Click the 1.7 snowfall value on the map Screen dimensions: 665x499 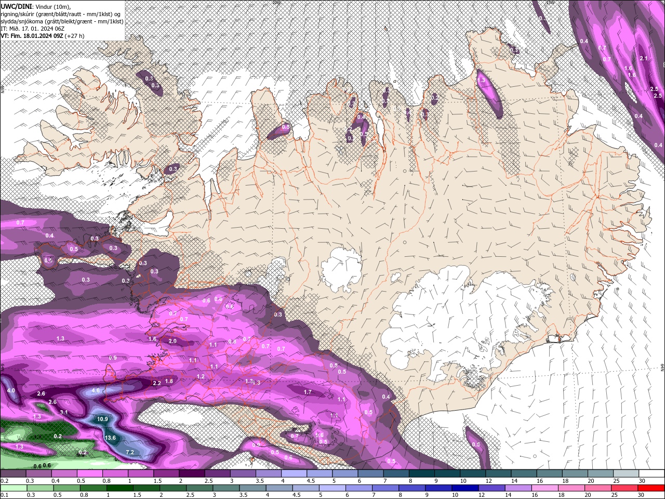click(308, 392)
